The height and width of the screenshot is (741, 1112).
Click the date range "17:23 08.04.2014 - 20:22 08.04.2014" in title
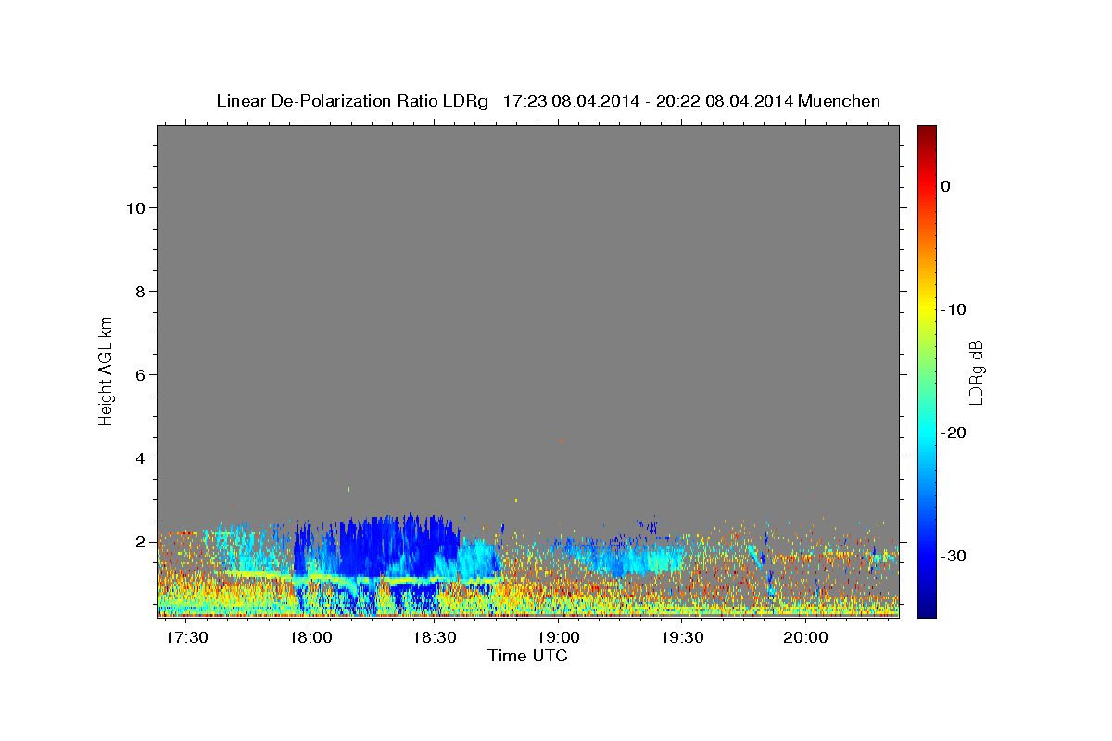pyautogui.click(x=647, y=101)
